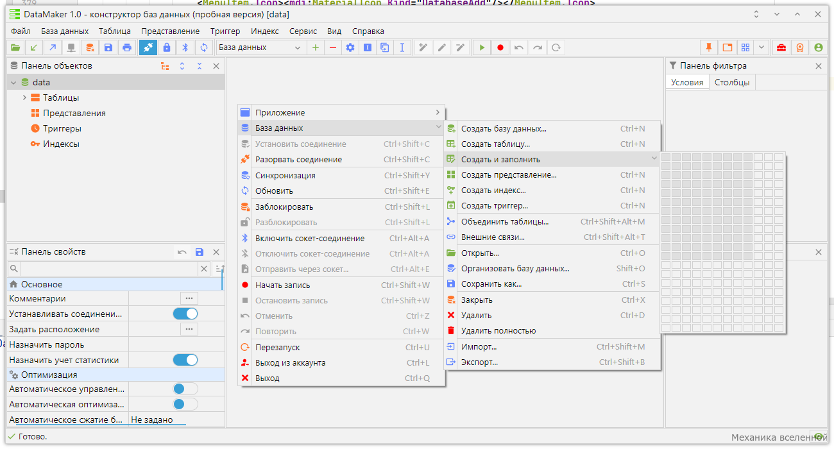Toggle the Автоматическая оптимизация switch

coord(185,404)
